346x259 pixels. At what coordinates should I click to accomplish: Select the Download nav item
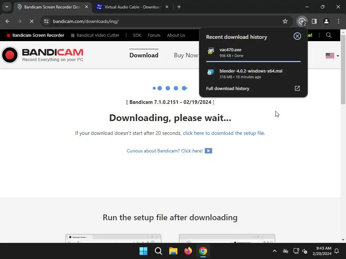tap(144, 55)
